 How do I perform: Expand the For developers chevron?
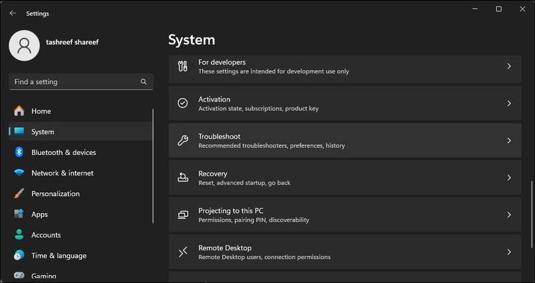509,67
